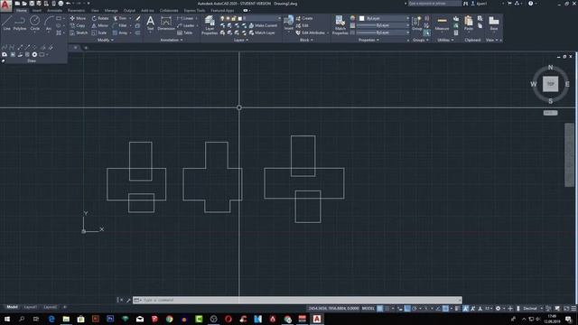Screen dimensions: 578x325
Task: Activate the Scale command
Action: [99, 32]
